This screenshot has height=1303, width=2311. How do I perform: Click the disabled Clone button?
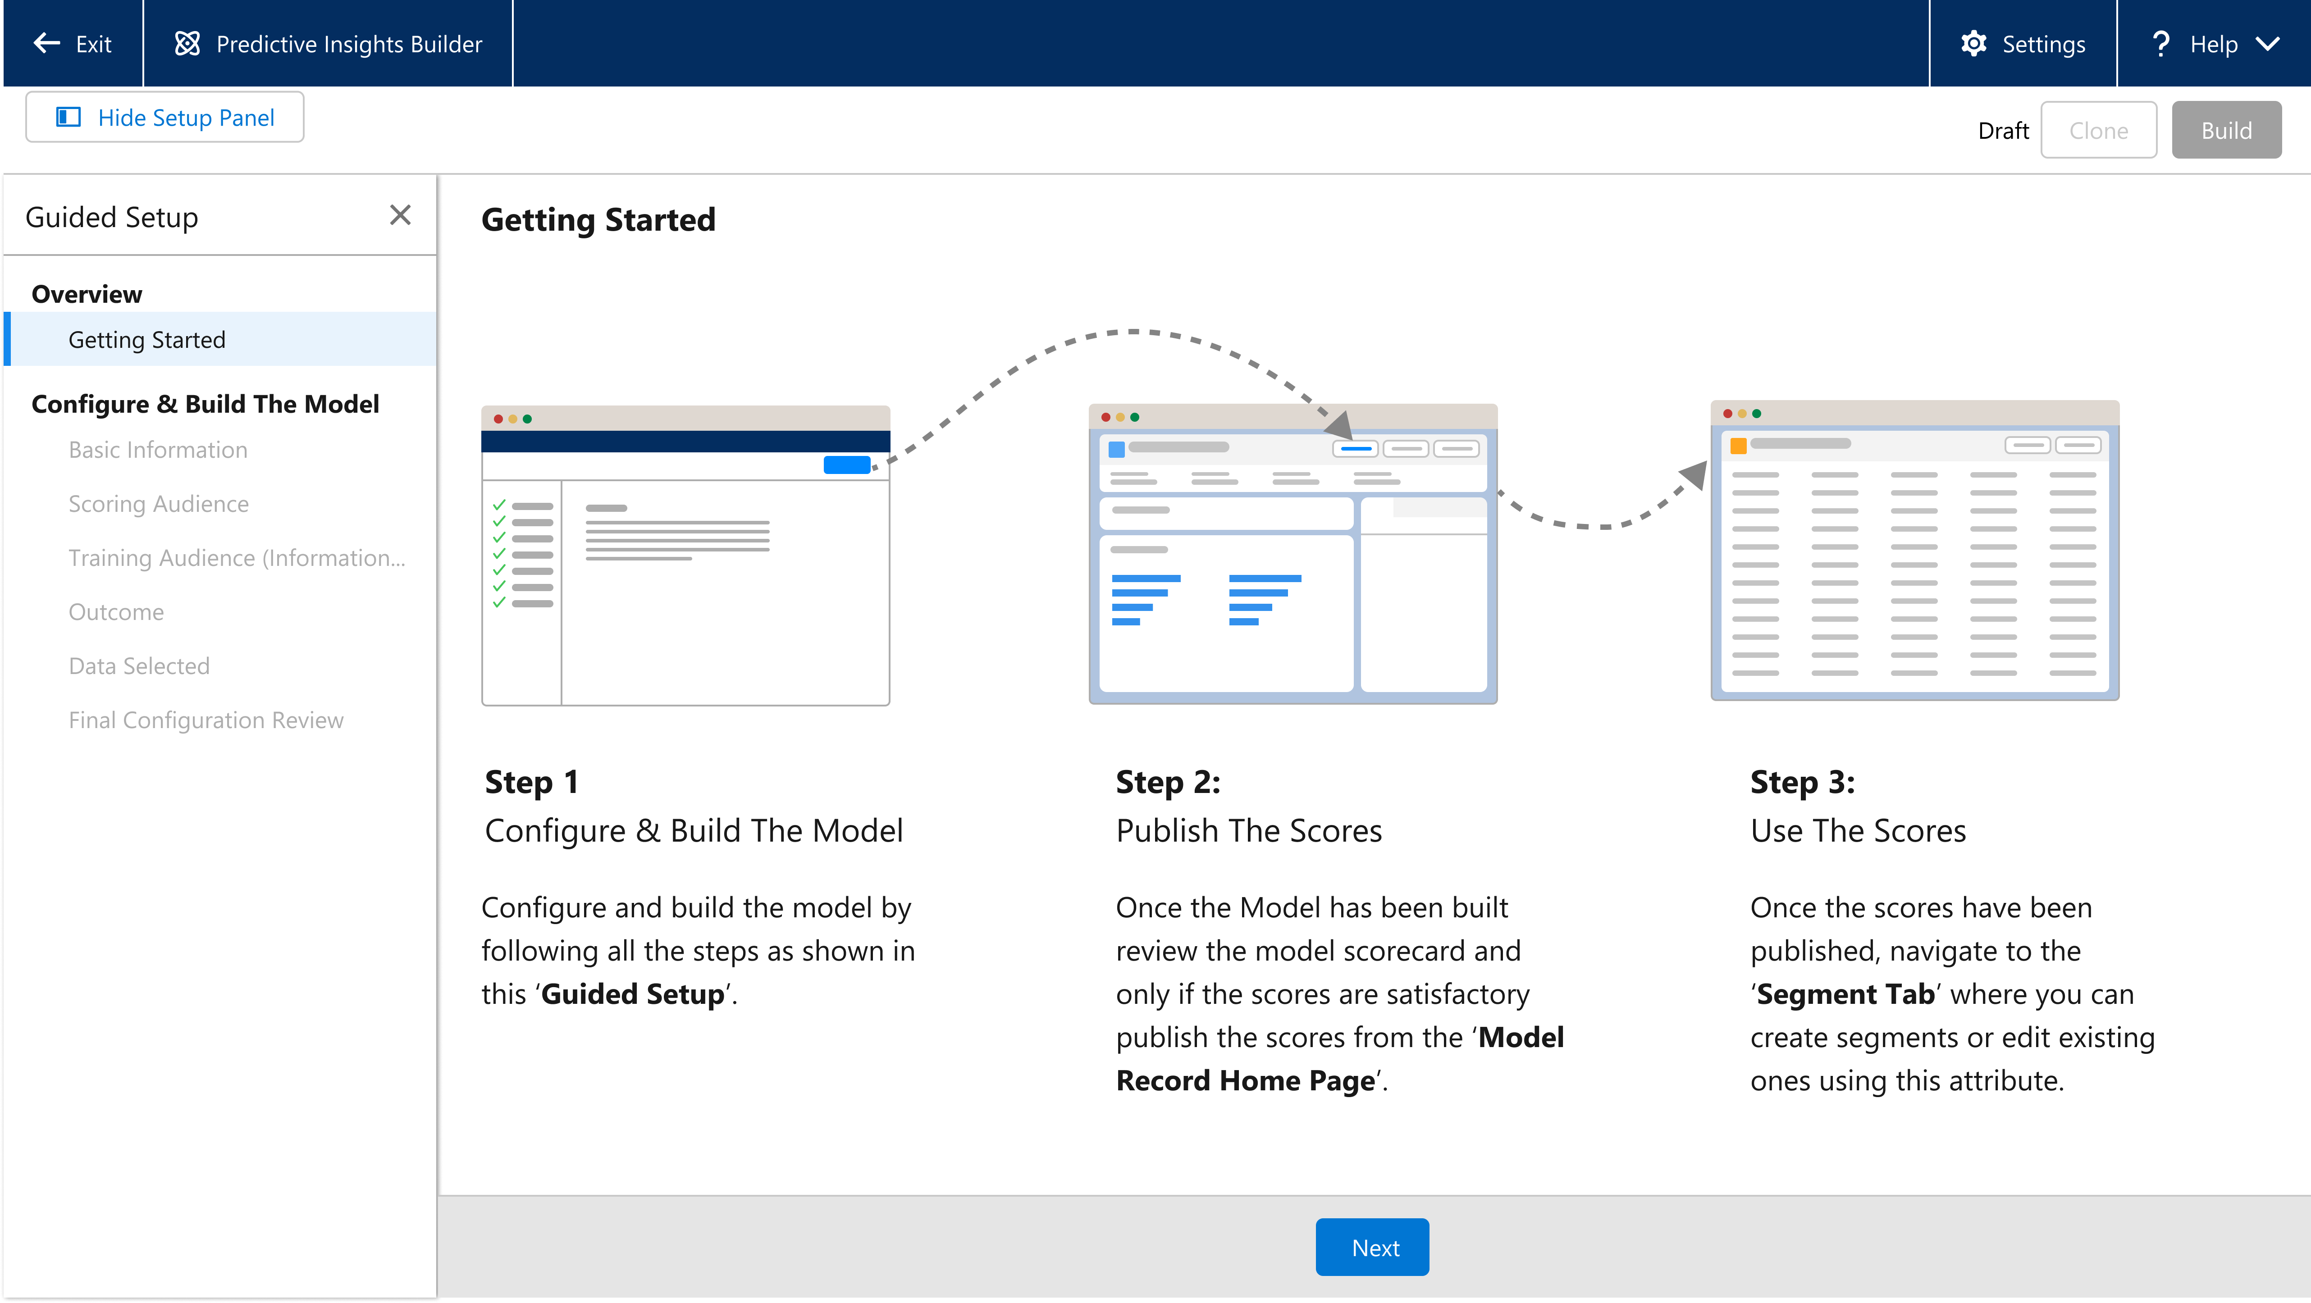coord(2098,130)
